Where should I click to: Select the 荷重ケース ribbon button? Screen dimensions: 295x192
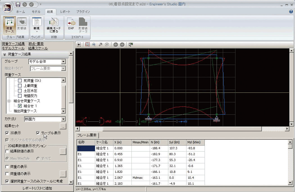[x=9, y=25]
